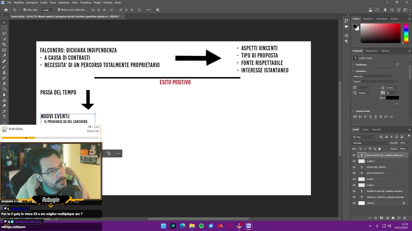This screenshot has height=231, width=412.
Task: Open the Bebas Kai font family dropdown
Action: [x=373, y=76]
